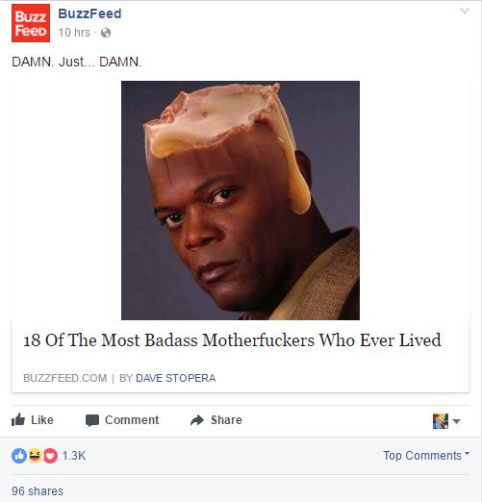Open the 10 hrs post timestamp

tap(74, 33)
